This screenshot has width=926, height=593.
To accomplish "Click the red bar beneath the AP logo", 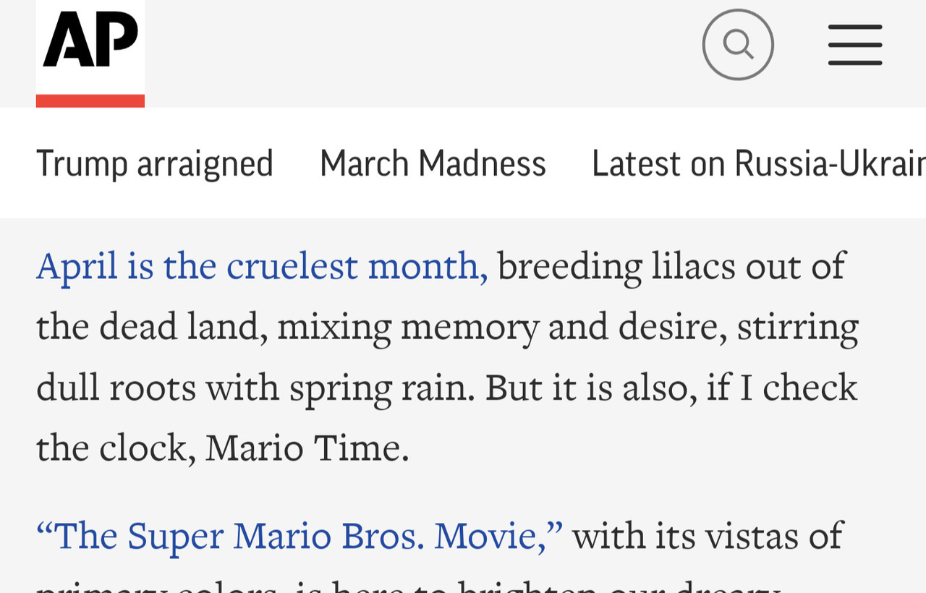I will 90,101.
